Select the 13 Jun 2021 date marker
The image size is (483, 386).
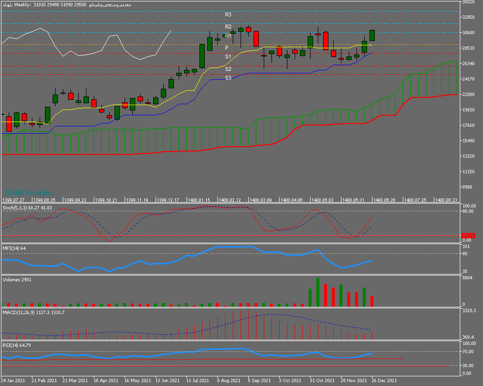pyautogui.click(x=167, y=381)
